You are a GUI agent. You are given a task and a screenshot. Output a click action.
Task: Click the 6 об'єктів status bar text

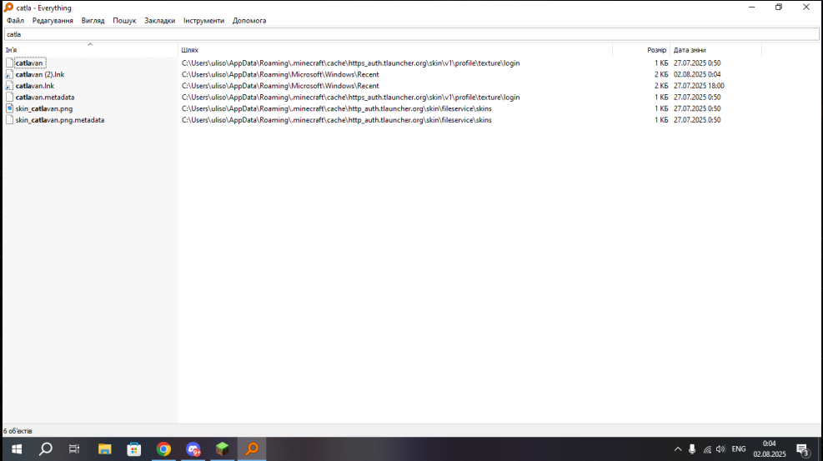coord(18,431)
